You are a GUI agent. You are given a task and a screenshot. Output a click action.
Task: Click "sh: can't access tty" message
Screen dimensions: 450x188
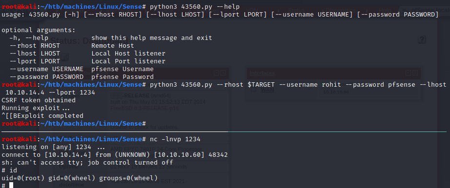(87, 163)
